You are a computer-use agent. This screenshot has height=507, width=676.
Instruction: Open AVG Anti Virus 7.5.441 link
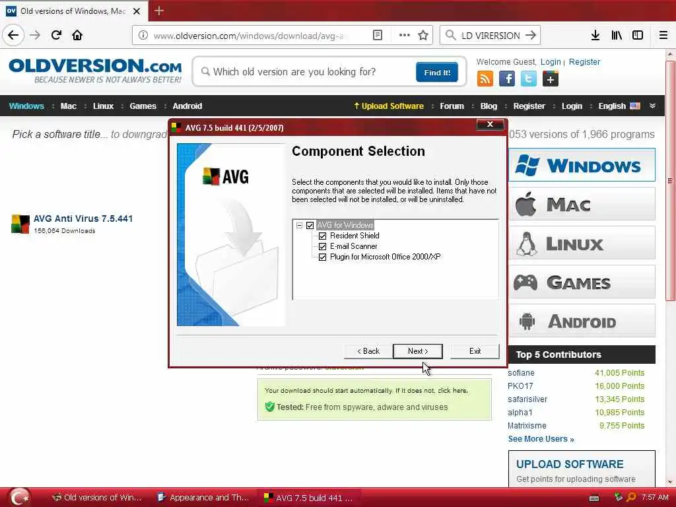click(x=83, y=219)
